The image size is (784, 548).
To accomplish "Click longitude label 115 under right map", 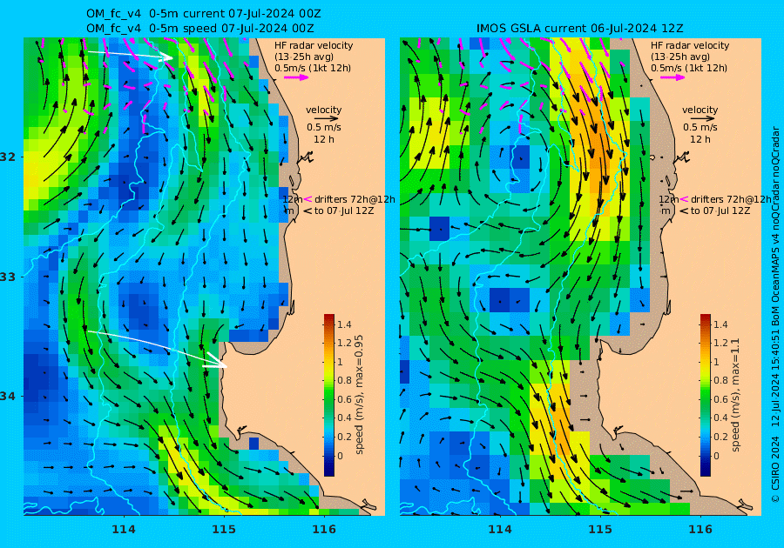I will pyautogui.click(x=600, y=529).
